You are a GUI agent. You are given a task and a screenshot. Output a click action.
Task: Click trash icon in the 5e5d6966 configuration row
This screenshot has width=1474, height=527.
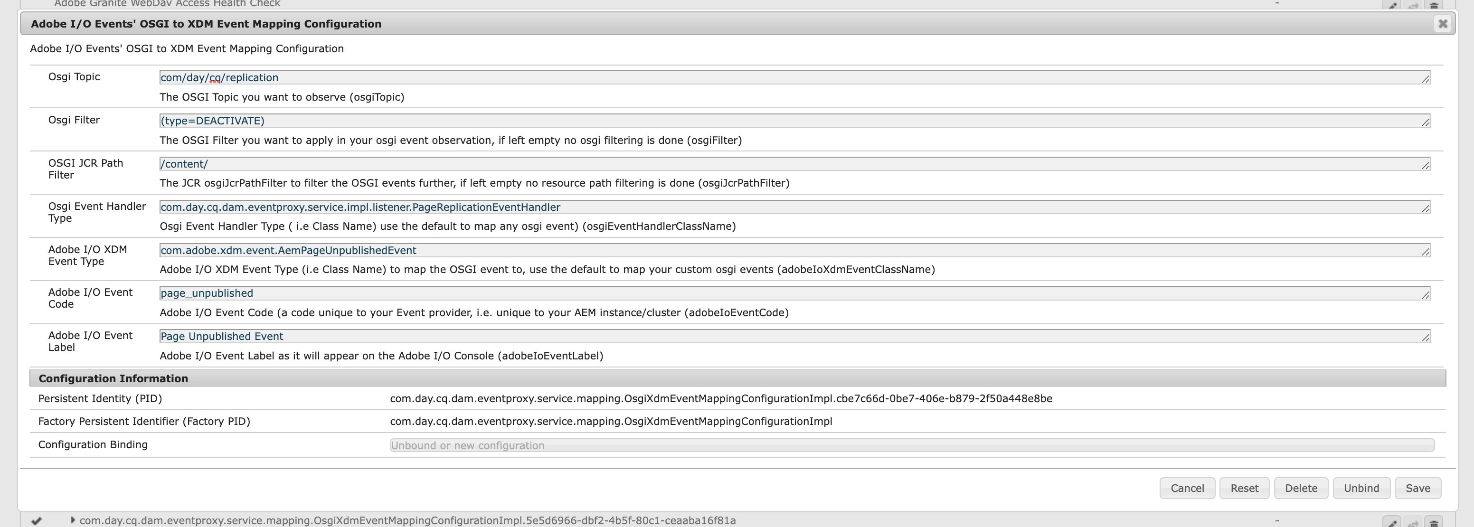(1434, 522)
